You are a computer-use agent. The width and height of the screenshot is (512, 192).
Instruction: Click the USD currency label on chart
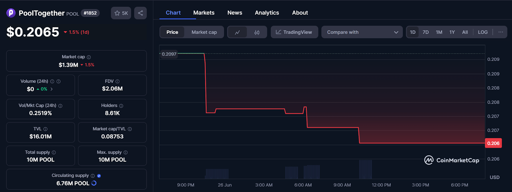[494, 177]
